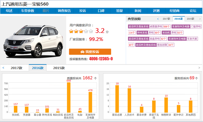
Task: Click the fifth grey rating star
Action: (91, 31)
